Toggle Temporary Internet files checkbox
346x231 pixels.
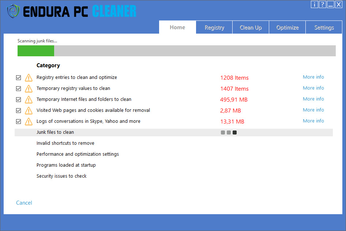coord(18,100)
